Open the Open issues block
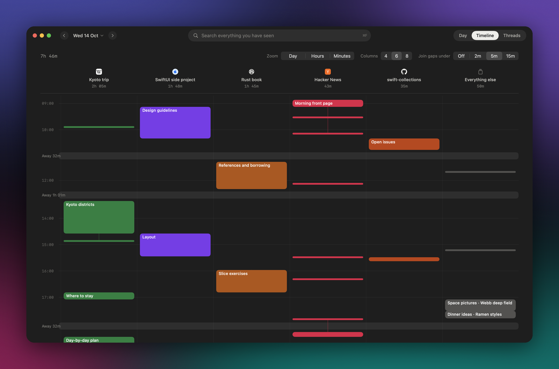 [x=404, y=144]
